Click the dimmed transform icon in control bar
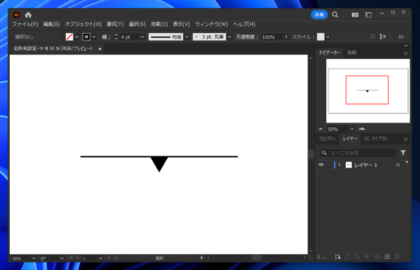The image size is (420, 270). pyautogui.click(x=373, y=37)
